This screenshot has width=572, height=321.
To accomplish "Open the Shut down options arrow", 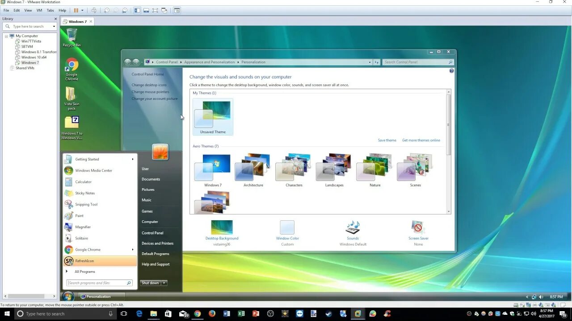I will [x=164, y=283].
